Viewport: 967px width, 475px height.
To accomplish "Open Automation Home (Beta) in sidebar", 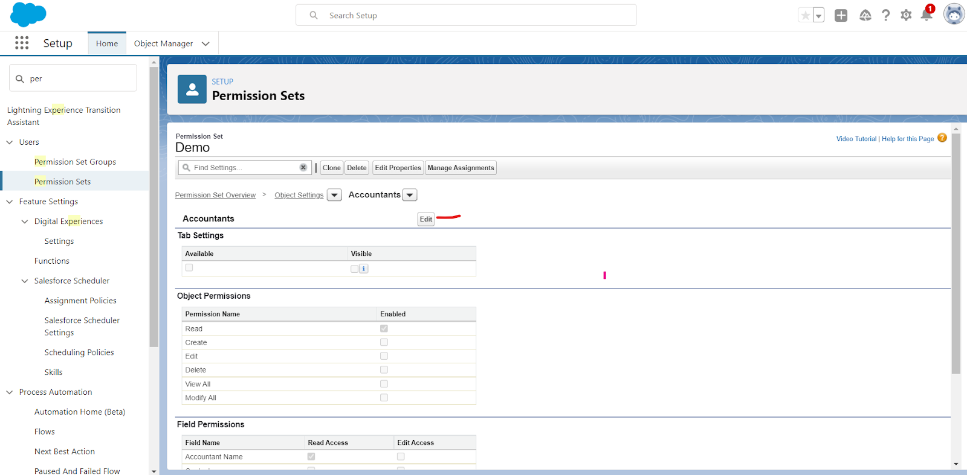I will 80,412.
